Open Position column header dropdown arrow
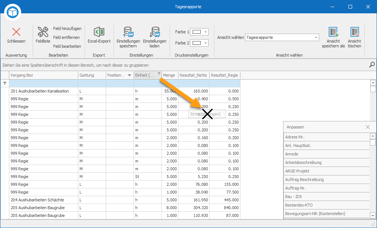377x228 pixels. click(130, 75)
